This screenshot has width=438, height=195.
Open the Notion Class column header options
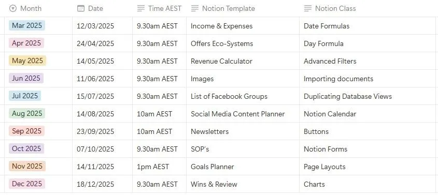coord(369,8)
